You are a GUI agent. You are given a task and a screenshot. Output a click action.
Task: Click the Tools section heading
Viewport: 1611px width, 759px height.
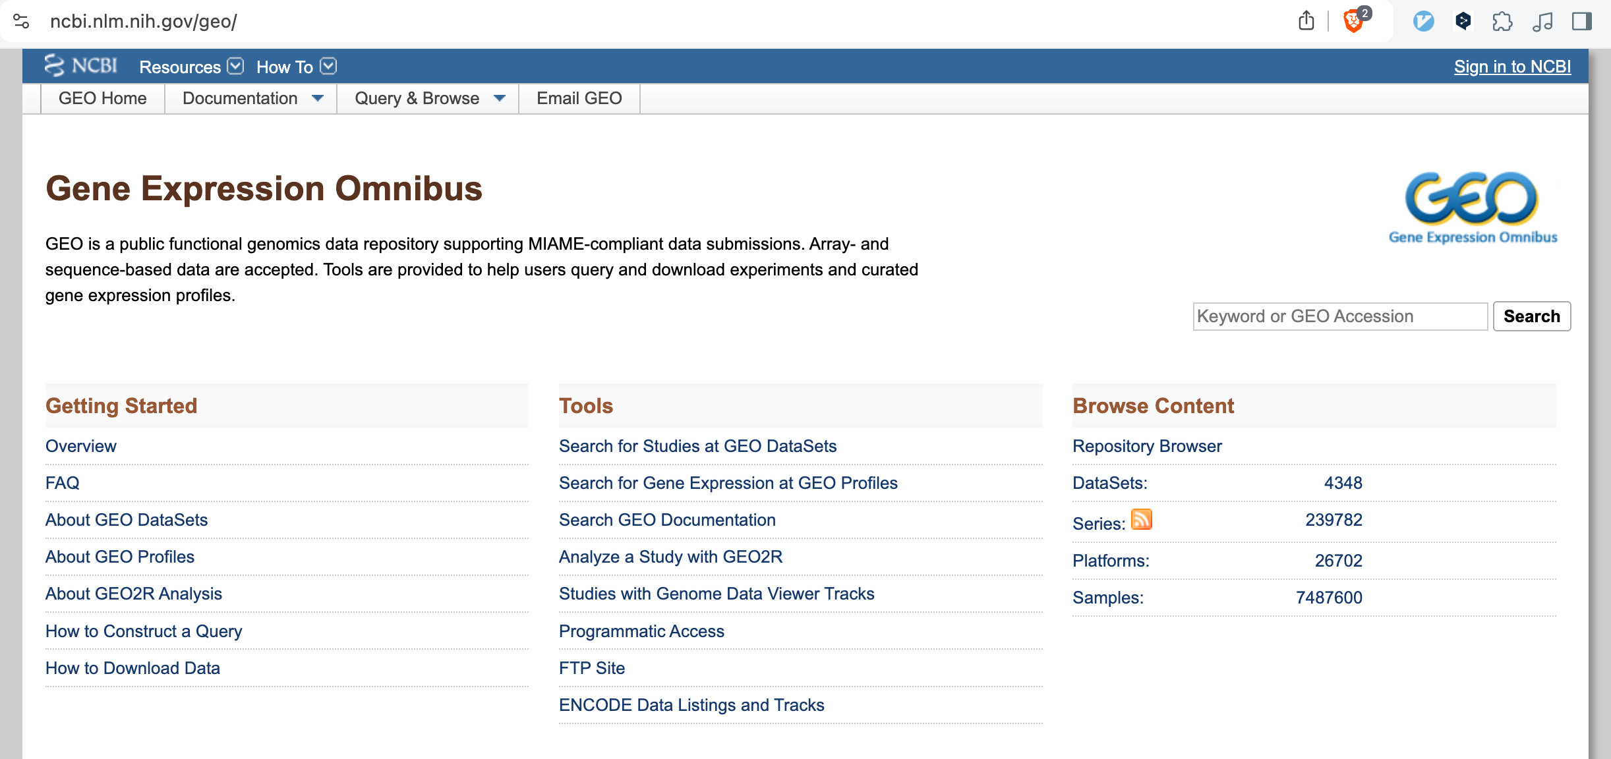click(586, 406)
